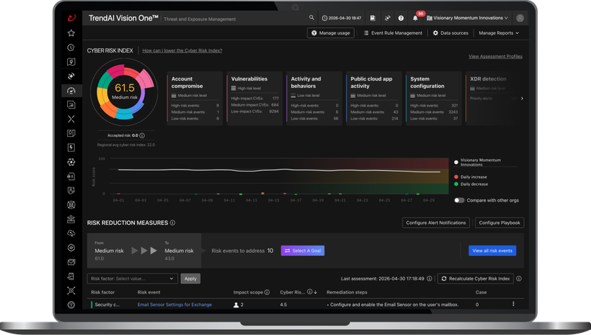
Task: Click Recalculate Cyber Risk Index button
Action: (x=475, y=278)
